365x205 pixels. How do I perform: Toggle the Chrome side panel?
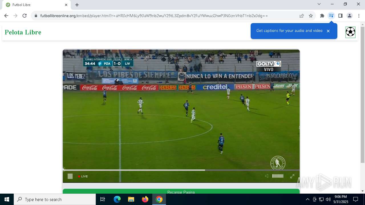pyautogui.click(x=340, y=16)
